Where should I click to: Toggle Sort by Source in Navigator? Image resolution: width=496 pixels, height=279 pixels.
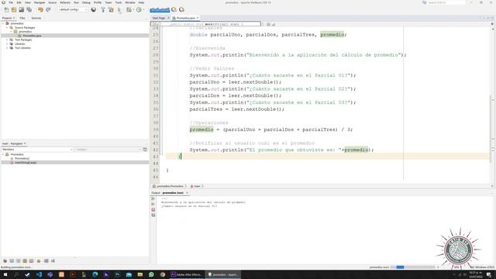(53, 261)
